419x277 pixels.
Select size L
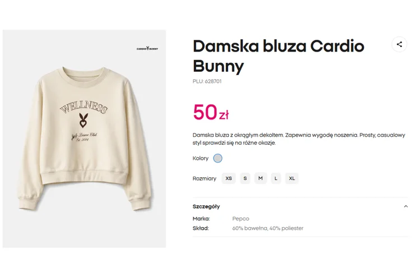pyautogui.click(x=276, y=178)
